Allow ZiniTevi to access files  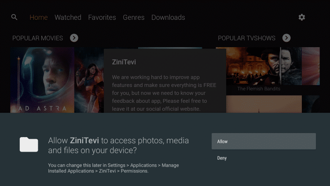pos(264,141)
